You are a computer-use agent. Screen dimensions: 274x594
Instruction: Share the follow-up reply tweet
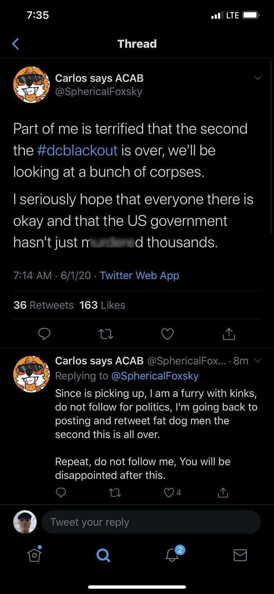(x=223, y=492)
